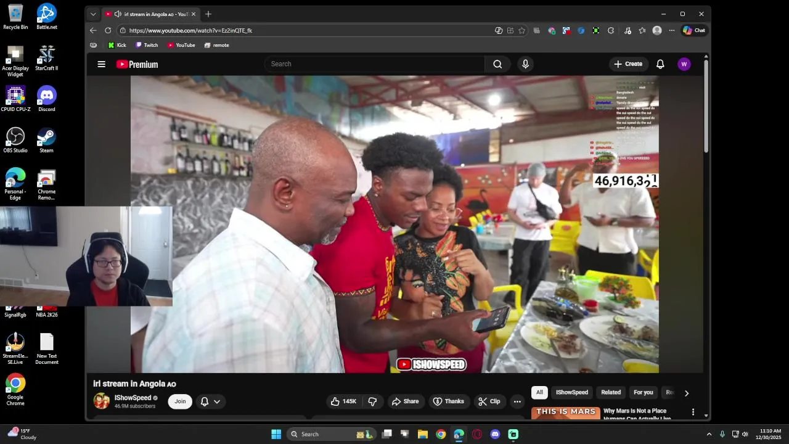The image size is (789, 444).
Task: Open YouTube notifications bell in the header
Action: (660, 64)
